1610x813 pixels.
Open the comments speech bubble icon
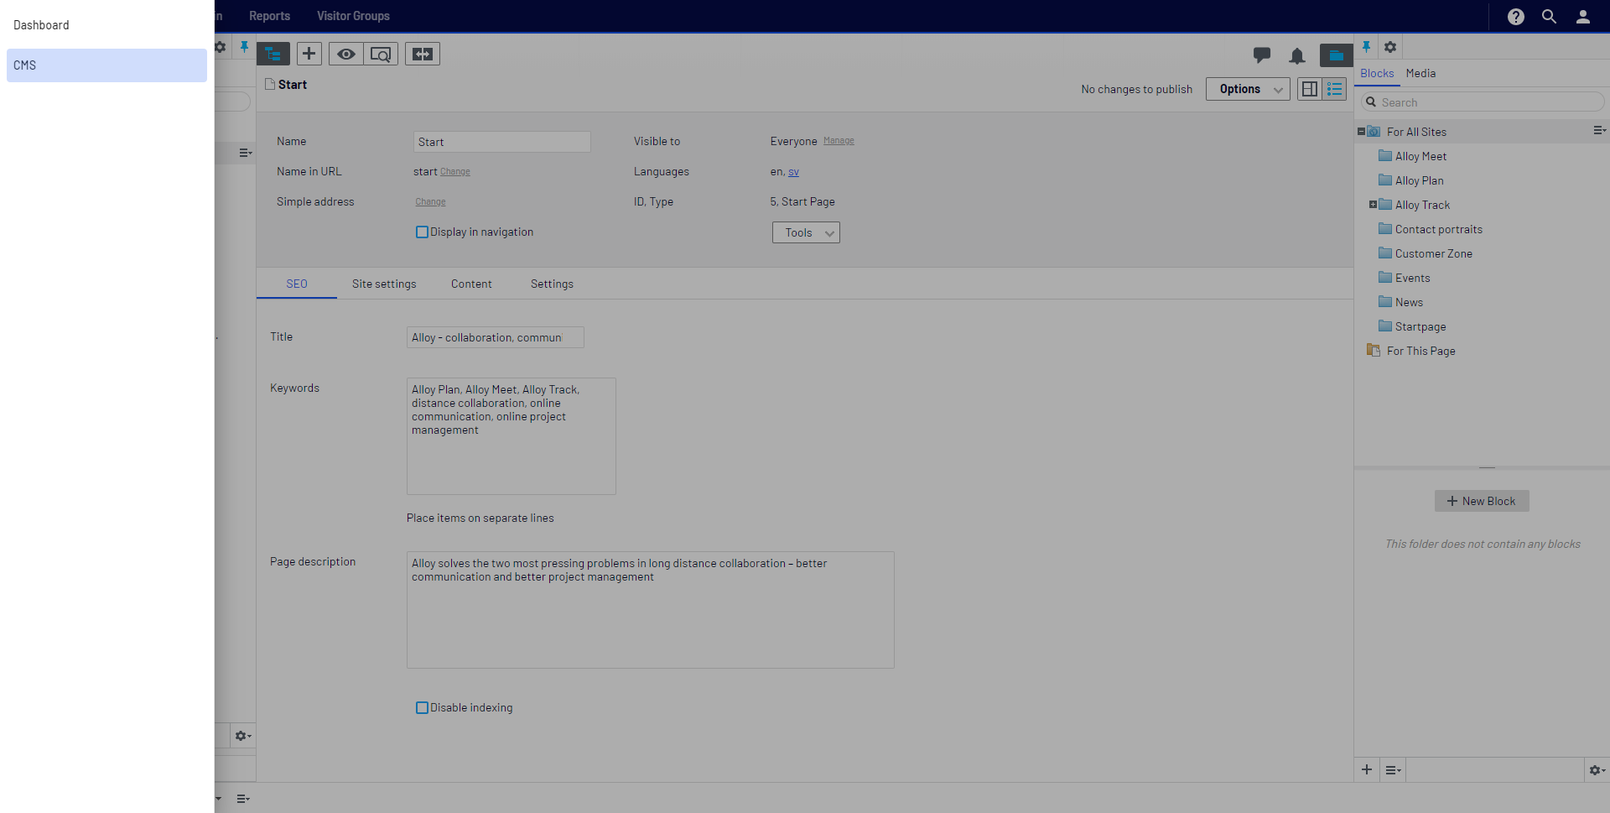pos(1261,55)
